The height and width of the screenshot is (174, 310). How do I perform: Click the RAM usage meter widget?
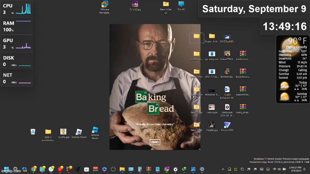click(x=17, y=26)
